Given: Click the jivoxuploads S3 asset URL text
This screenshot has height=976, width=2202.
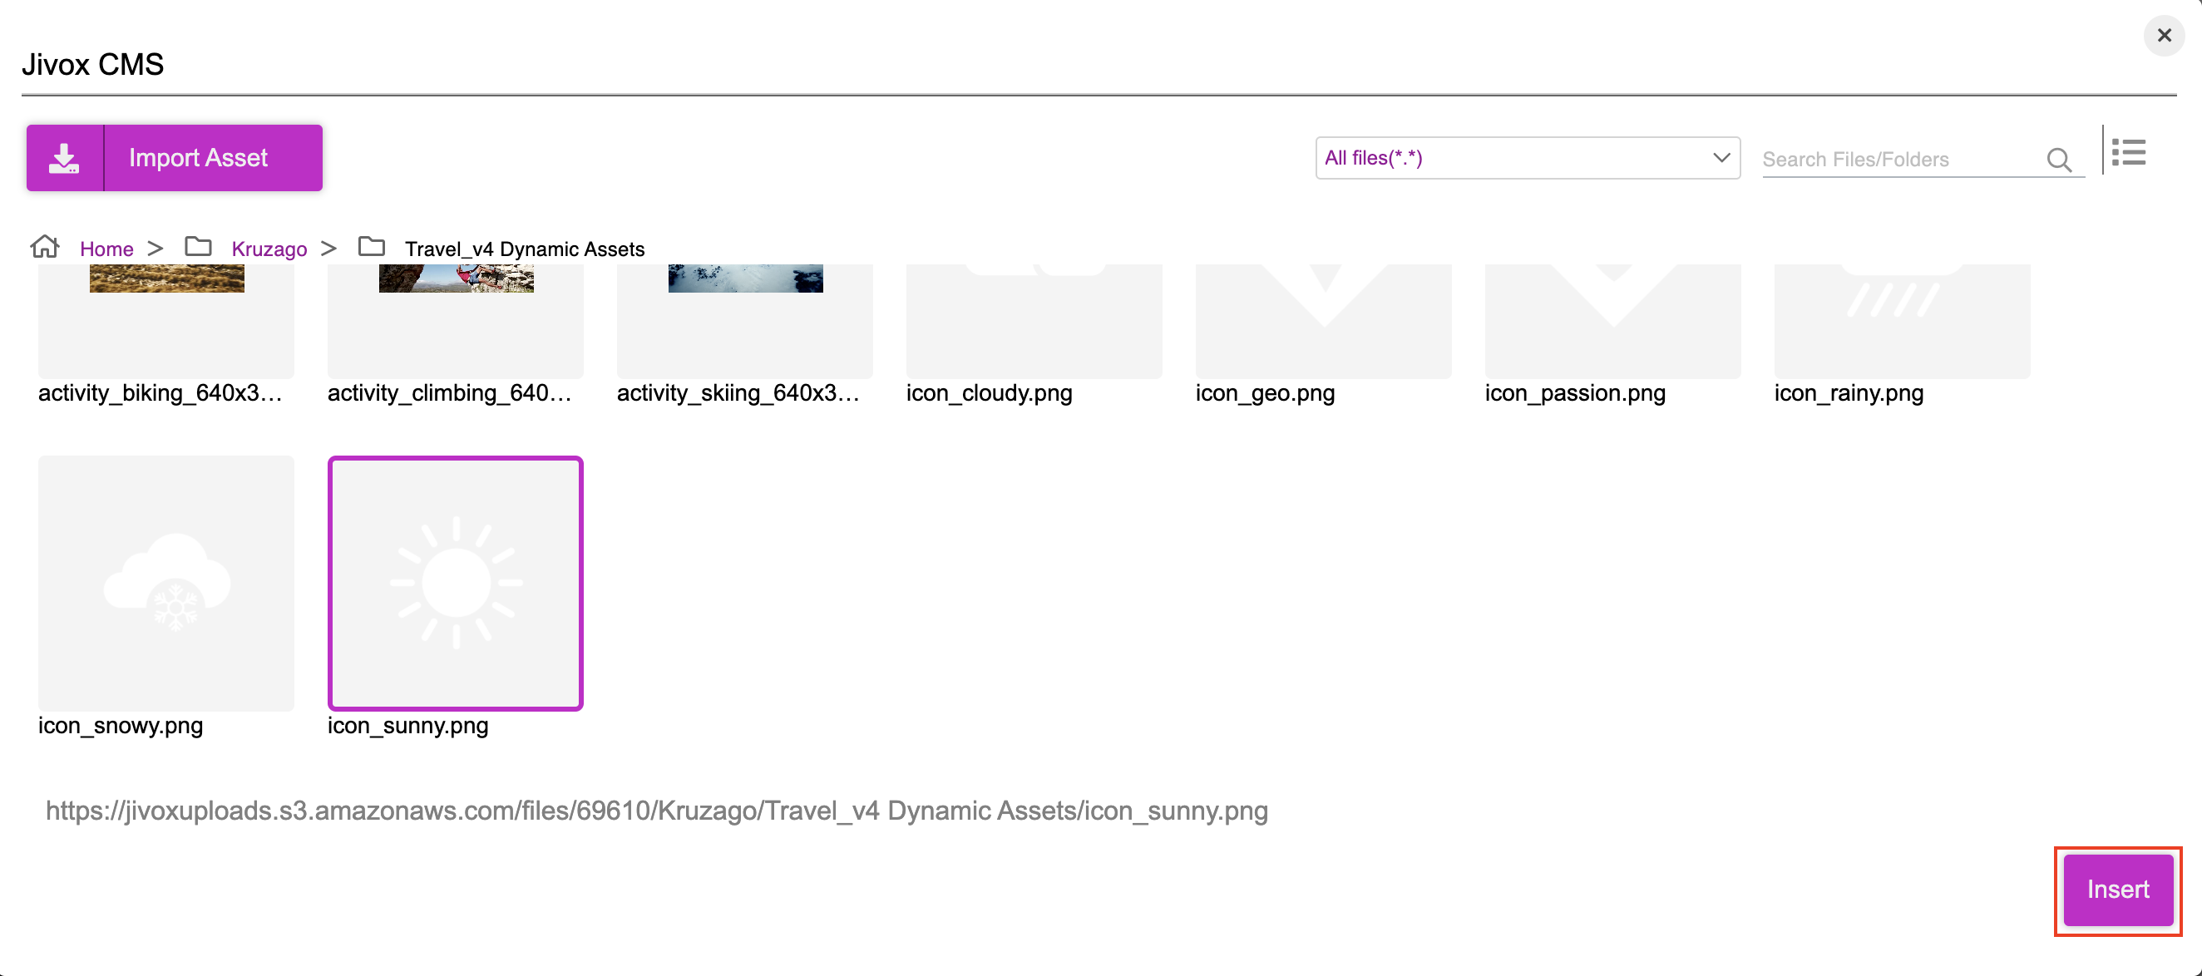Looking at the screenshot, I should pyautogui.click(x=656, y=811).
